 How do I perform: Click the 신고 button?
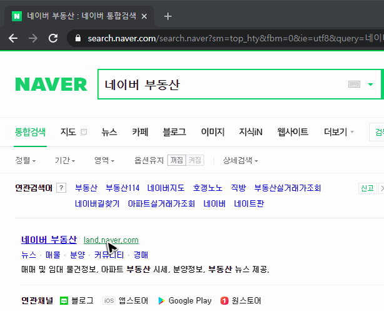pyautogui.click(x=367, y=188)
